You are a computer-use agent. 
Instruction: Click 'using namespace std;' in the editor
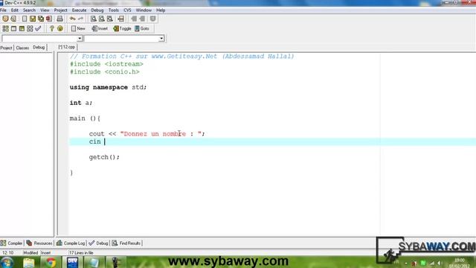108,88
